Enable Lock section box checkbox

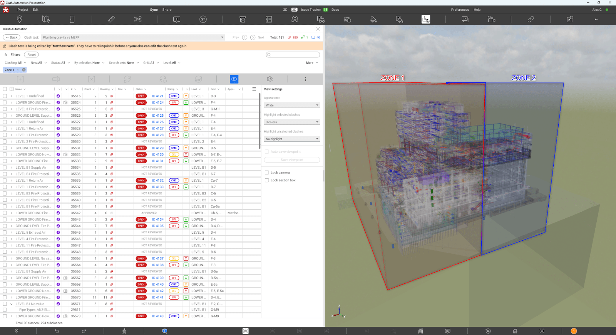pyautogui.click(x=267, y=180)
